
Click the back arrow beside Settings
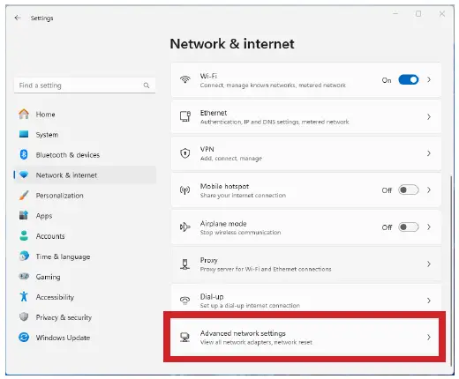click(18, 18)
